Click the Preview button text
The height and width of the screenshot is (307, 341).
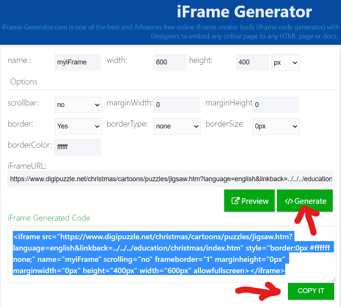click(x=255, y=201)
